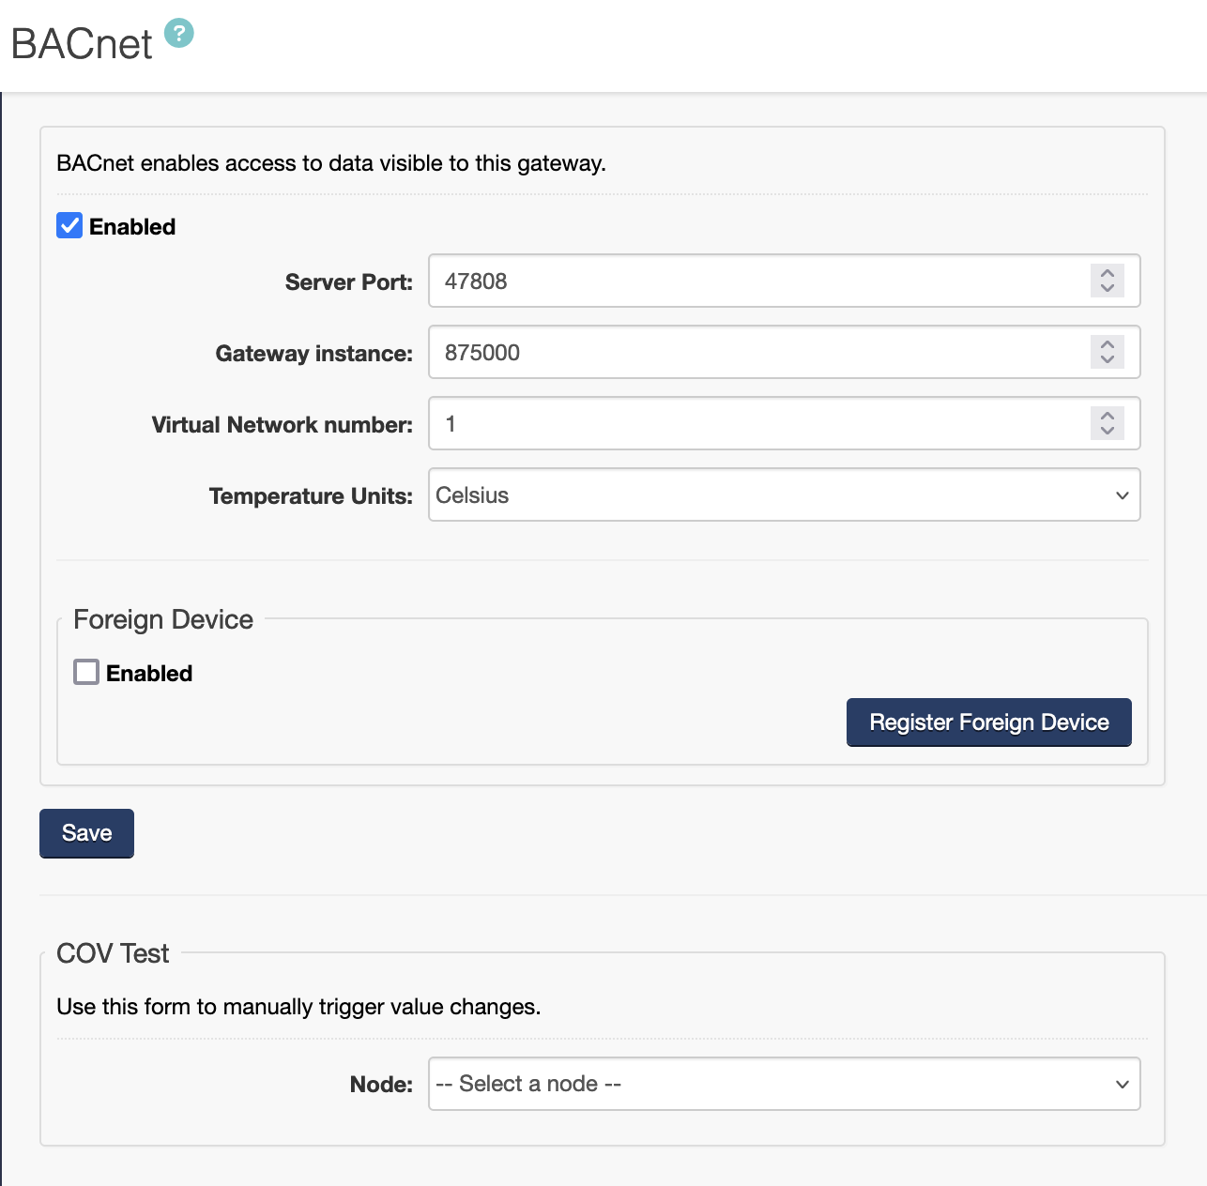Click the Foreign Device section legend
This screenshot has width=1207, height=1186.
163,619
